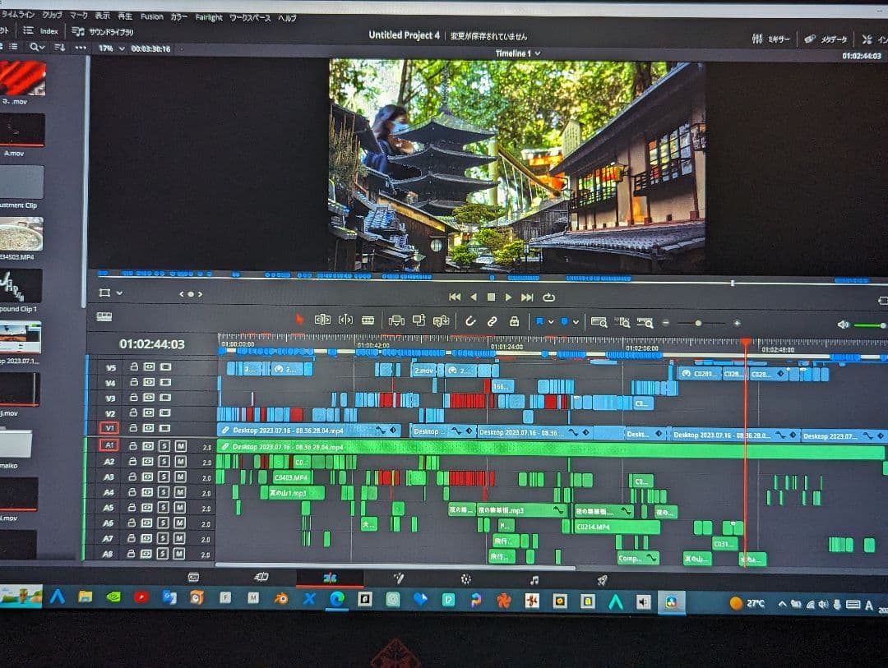This screenshot has width=888, height=668.
Task: Open the blue flag color dropdown arrow
Action: [551, 322]
